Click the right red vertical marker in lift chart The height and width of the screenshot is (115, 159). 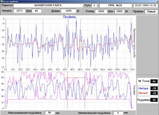point(85,90)
